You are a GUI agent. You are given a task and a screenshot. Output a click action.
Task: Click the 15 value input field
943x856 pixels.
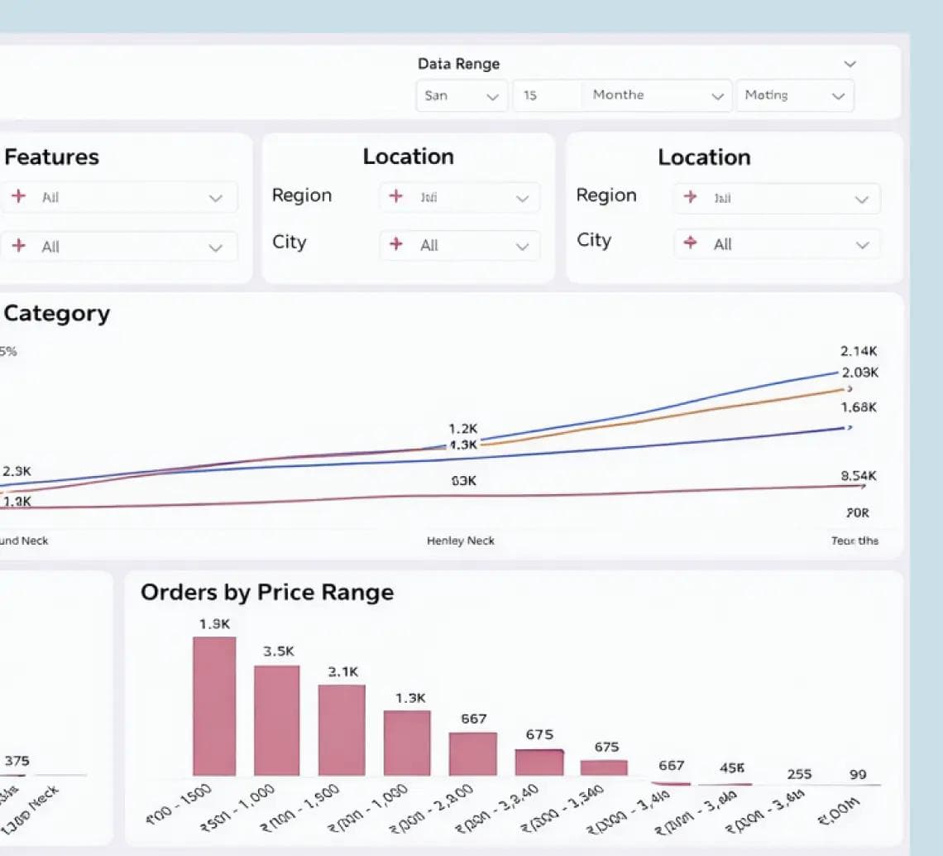point(548,96)
